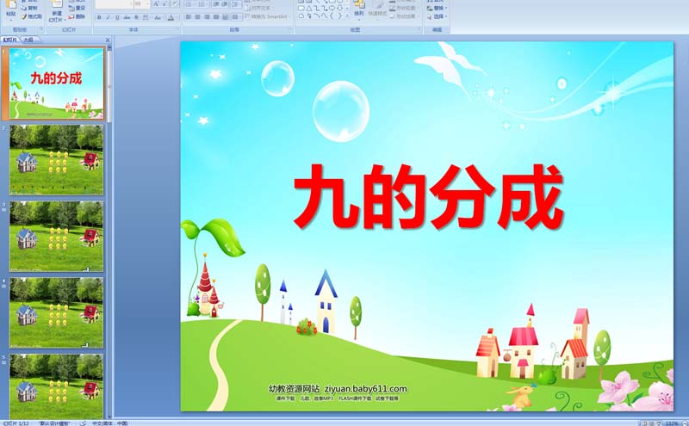
Task: Toggle italic text formatting
Action: click(x=107, y=16)
